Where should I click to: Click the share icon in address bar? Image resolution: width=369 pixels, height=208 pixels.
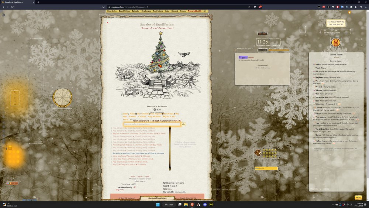click(249, 7)
